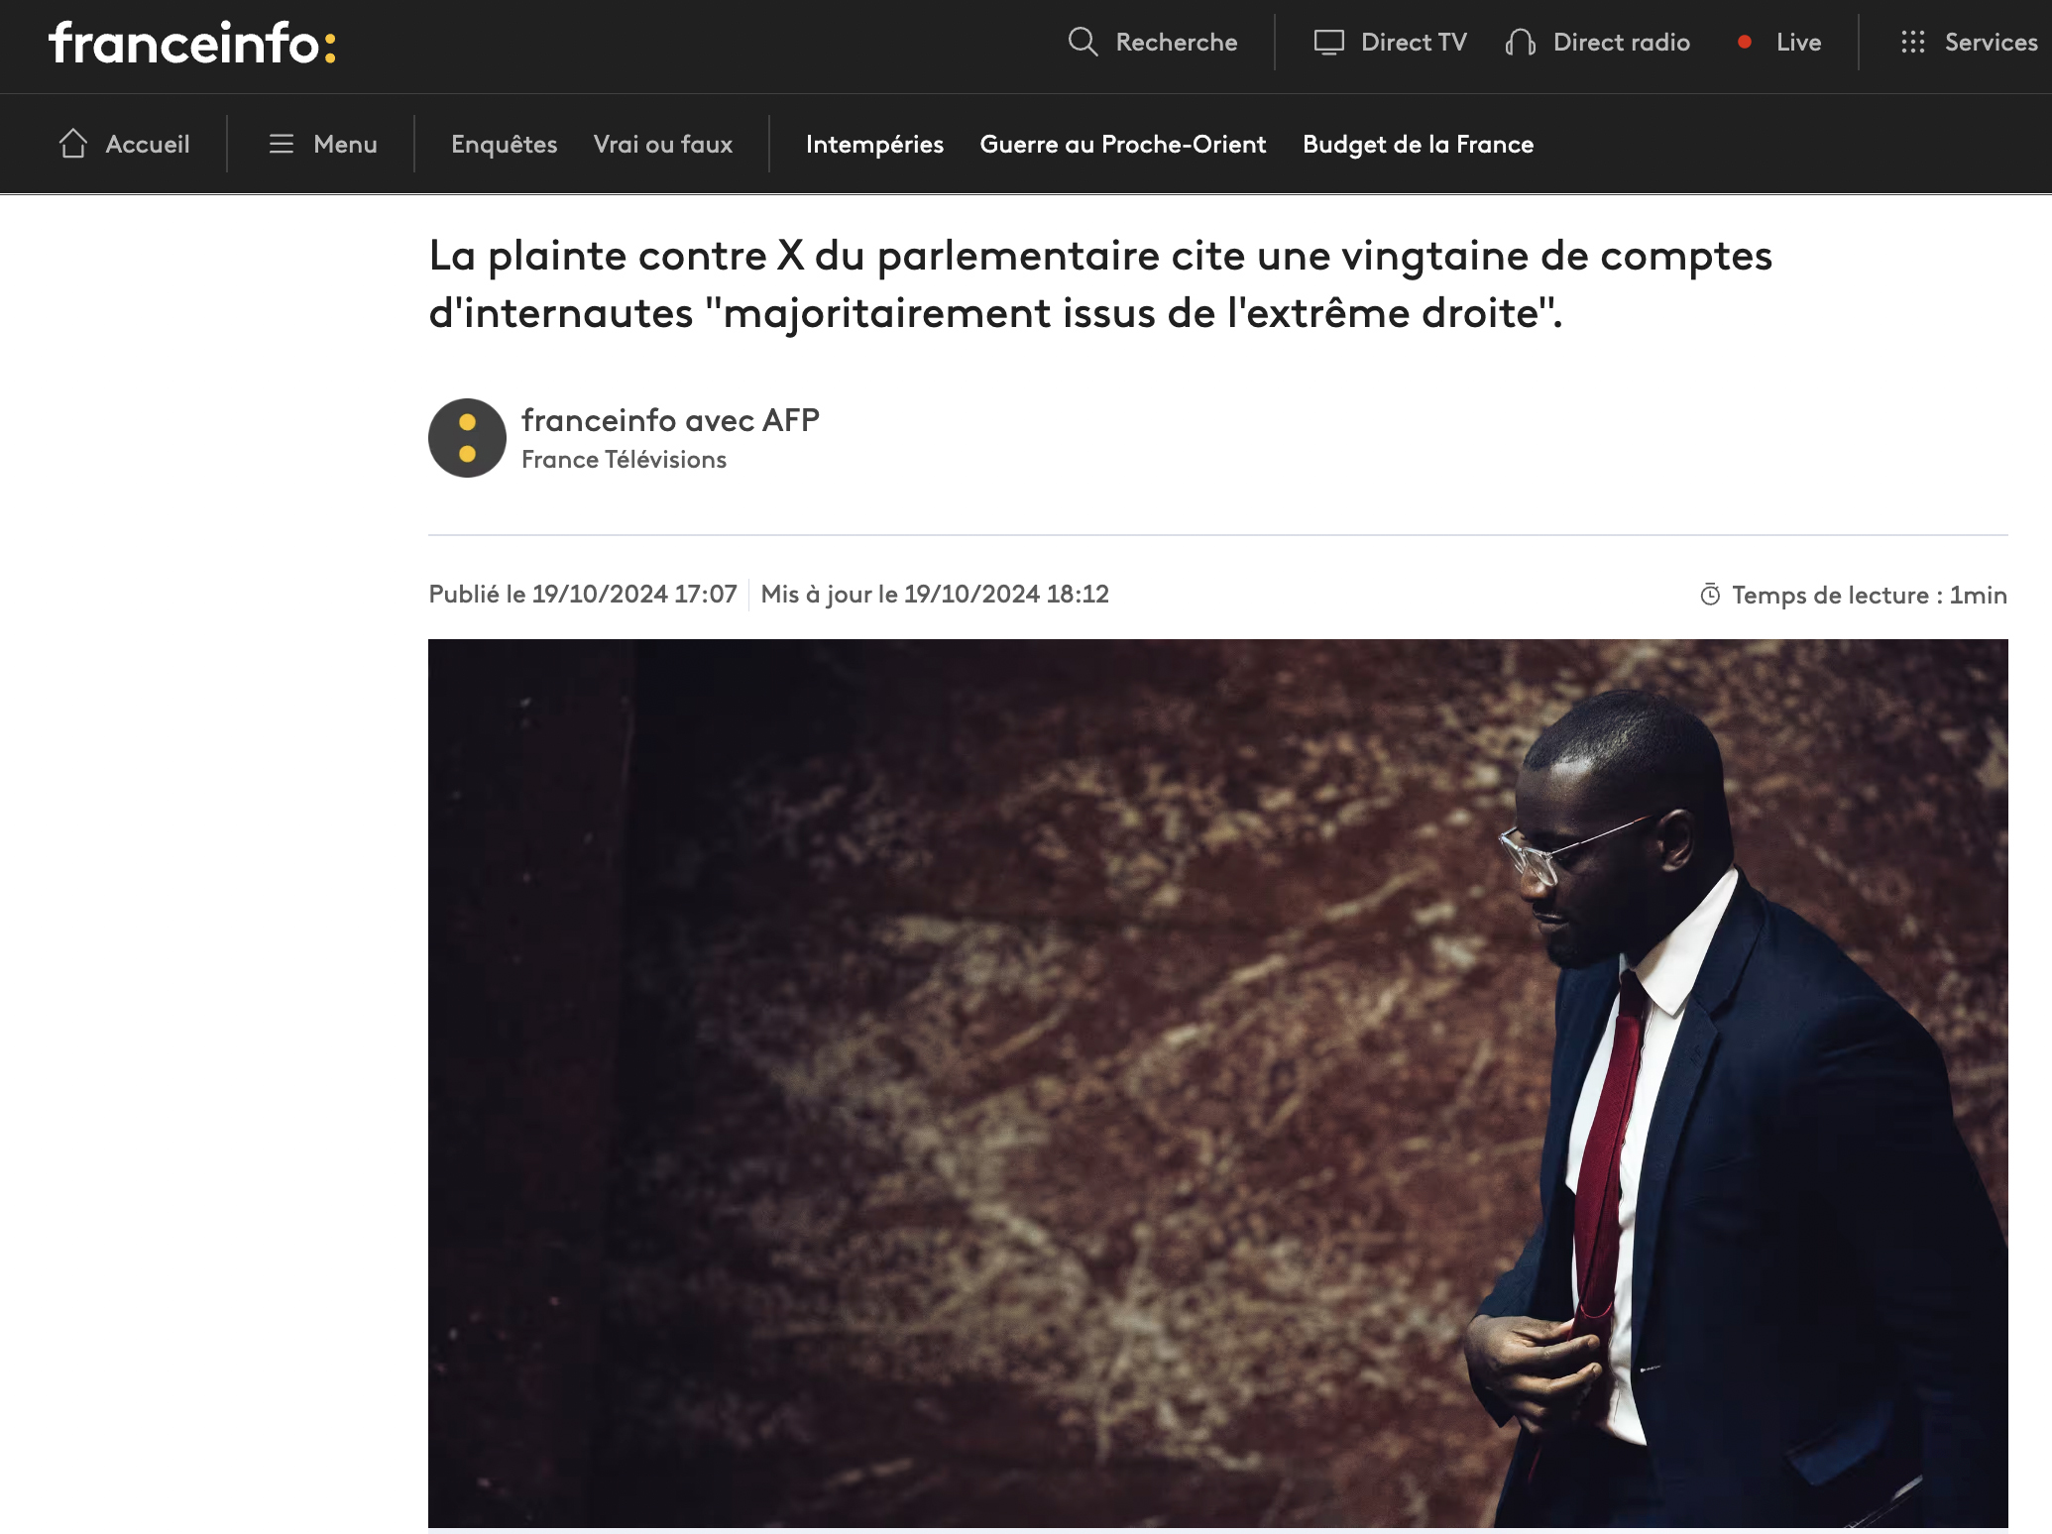Open the hamburger Menu icon

pyautogui.click(x=282, y=144)
